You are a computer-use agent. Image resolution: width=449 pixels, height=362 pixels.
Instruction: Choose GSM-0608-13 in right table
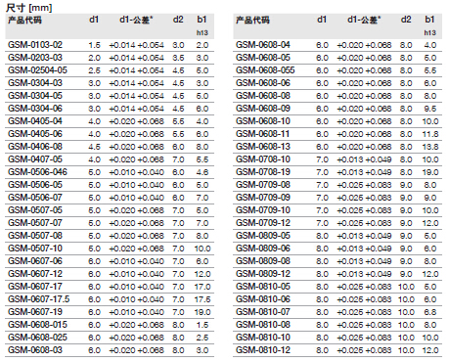[x=263, y=147]
